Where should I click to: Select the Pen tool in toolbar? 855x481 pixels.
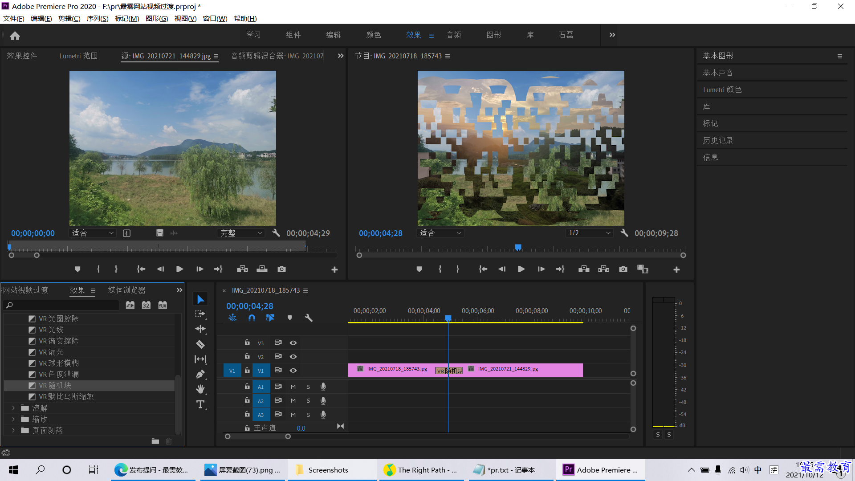tap(200, 374)
